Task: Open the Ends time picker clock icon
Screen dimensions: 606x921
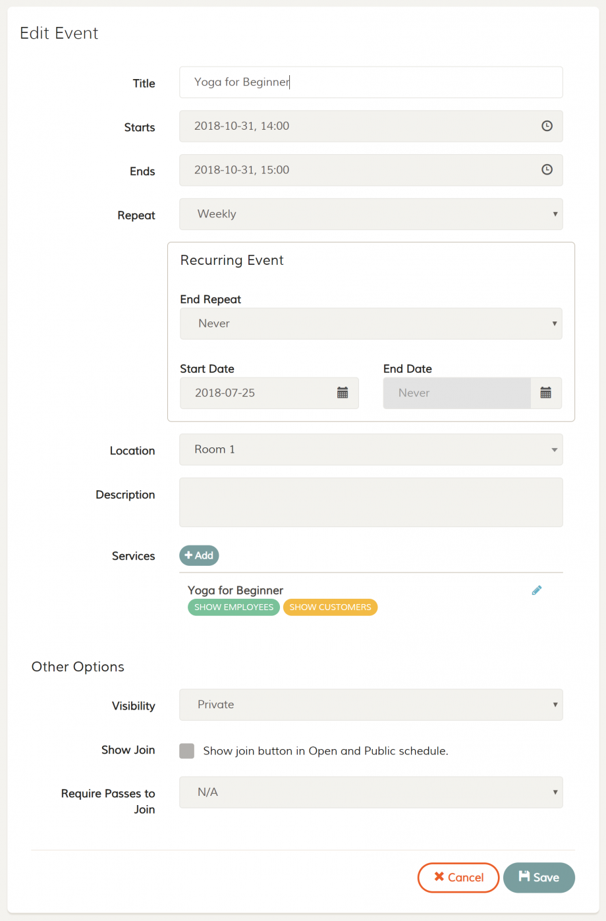Action: pos(547,169)
